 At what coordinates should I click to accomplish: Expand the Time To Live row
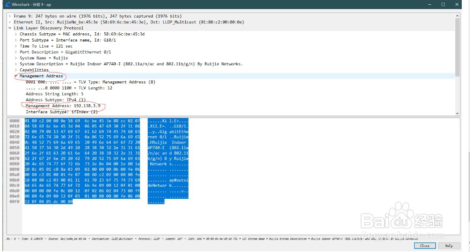pos(16,46)
